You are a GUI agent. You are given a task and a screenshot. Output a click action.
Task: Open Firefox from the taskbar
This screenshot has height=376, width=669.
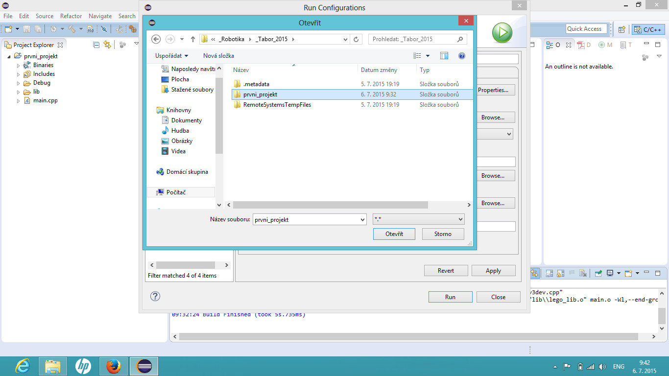pos(114,366)
